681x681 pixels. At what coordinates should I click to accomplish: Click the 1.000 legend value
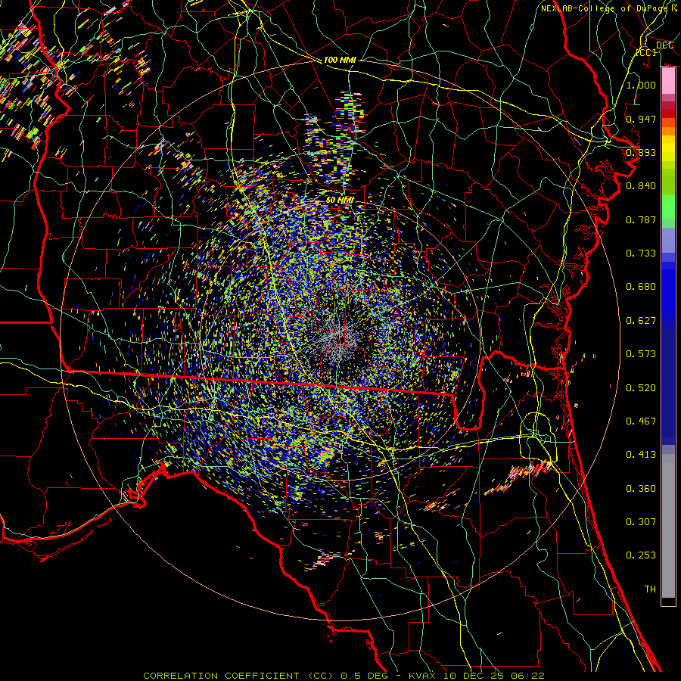click(x=641, y=85)
